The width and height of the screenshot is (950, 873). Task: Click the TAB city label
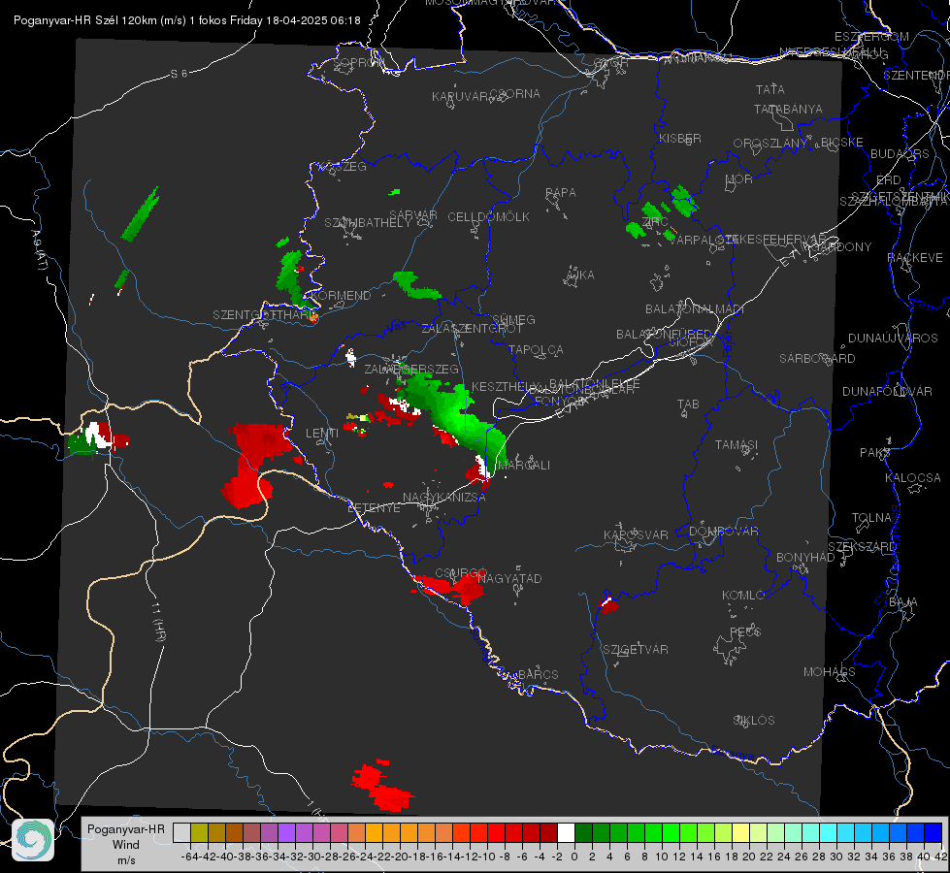pyautogui.click(x=688, y=404)
